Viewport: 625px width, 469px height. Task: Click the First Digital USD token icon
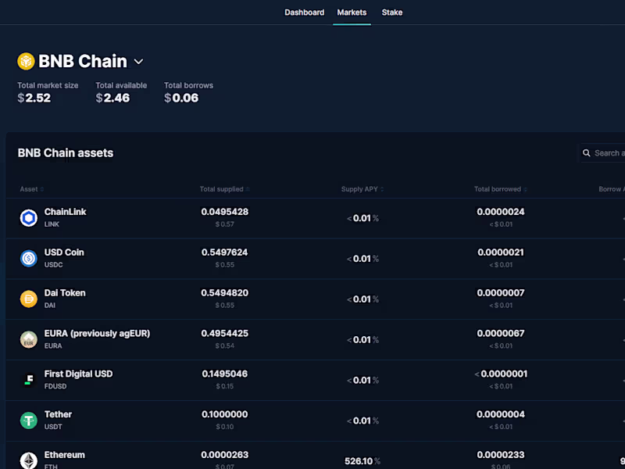coord(29,380)
